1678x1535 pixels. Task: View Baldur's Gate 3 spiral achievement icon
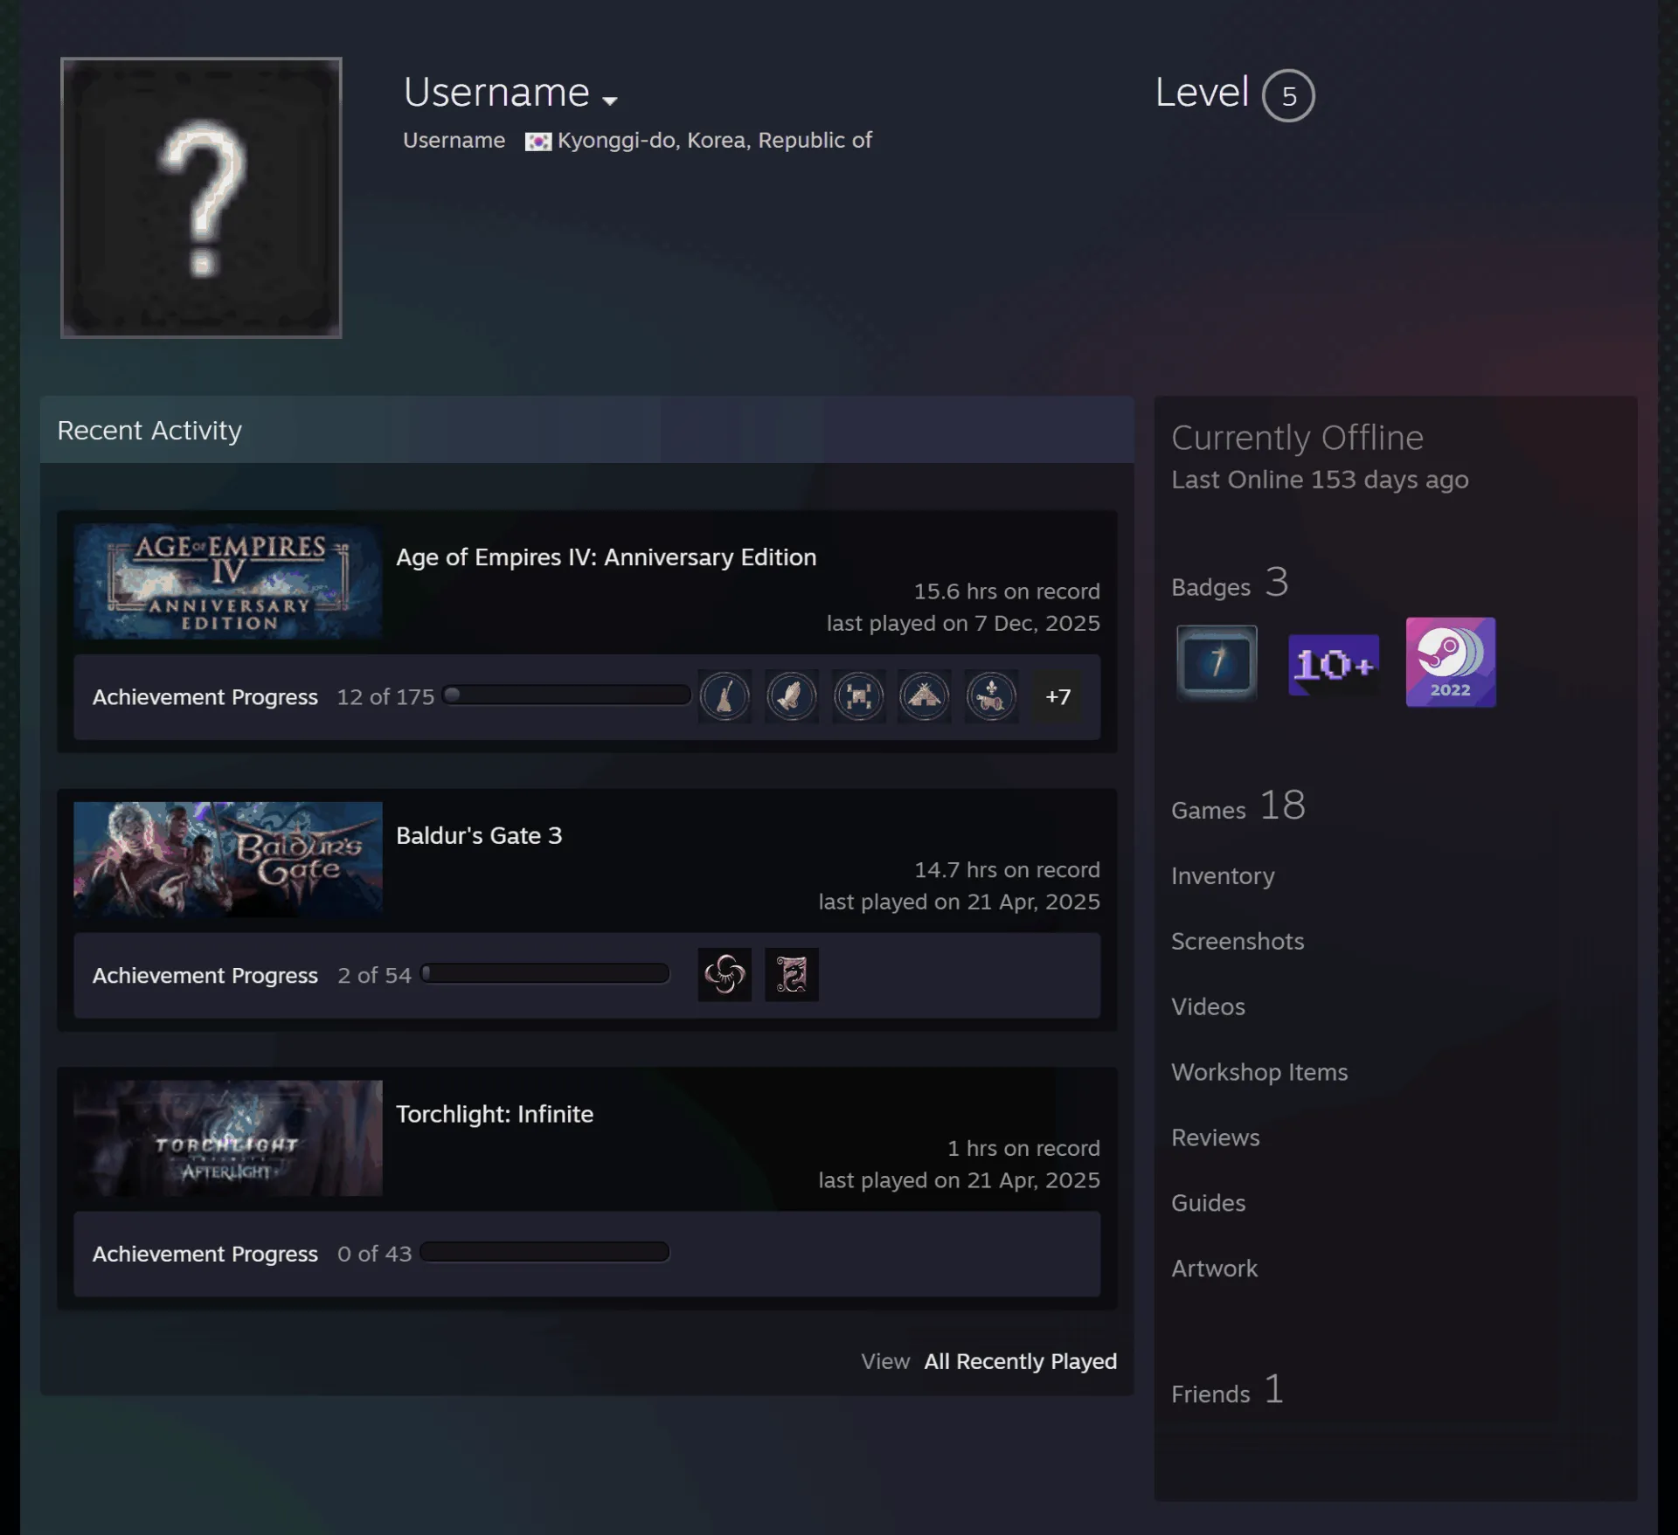click(x=725, y=974)
